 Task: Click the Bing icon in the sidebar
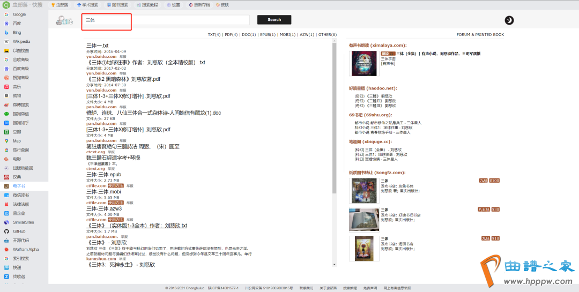[x=6, y=32]
